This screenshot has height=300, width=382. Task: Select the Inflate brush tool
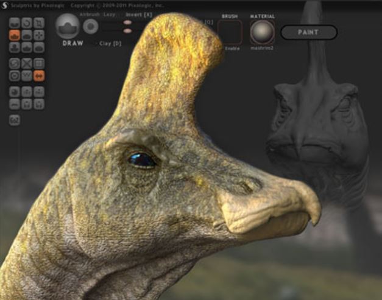[x=15, y=47]
